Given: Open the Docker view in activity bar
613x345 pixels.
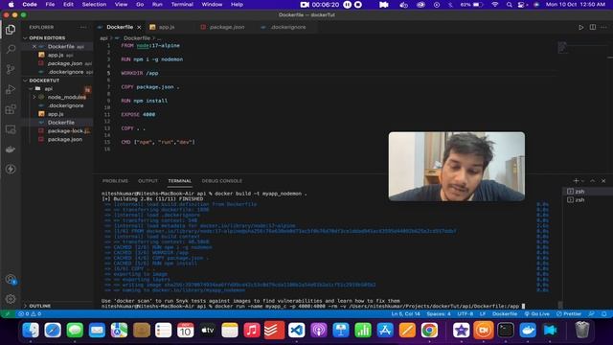Looking at the screenshot, I should tap(11, 149).
